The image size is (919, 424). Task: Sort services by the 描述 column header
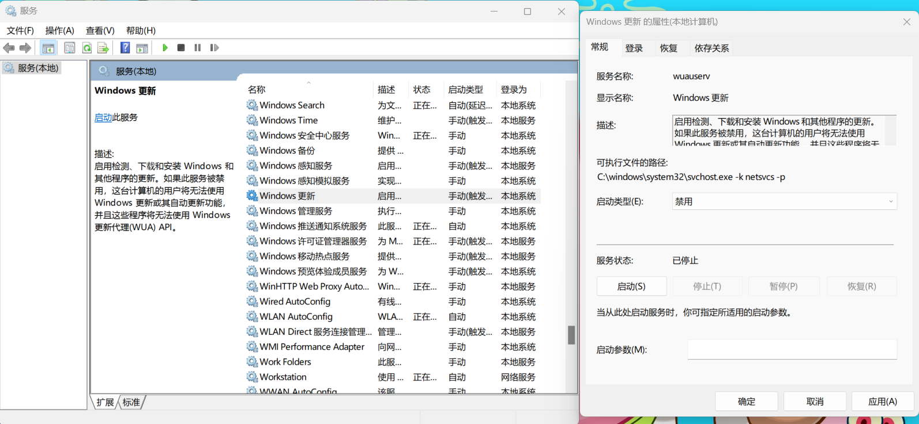tap(386, 90)
